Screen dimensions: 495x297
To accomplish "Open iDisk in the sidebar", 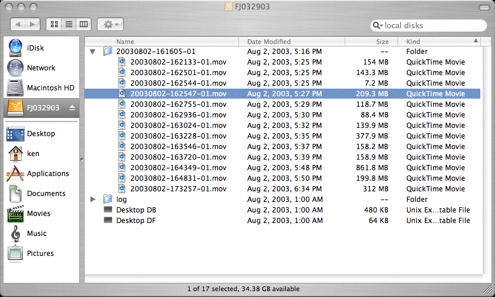I will (35, 48).
